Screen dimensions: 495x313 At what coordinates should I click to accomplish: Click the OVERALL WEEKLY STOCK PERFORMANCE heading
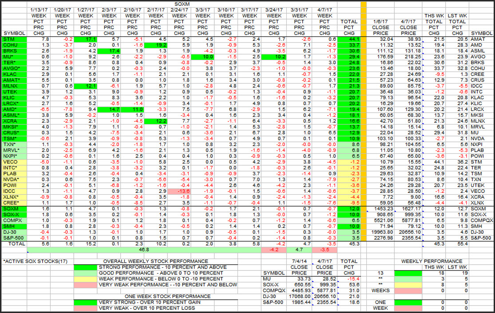155,262
